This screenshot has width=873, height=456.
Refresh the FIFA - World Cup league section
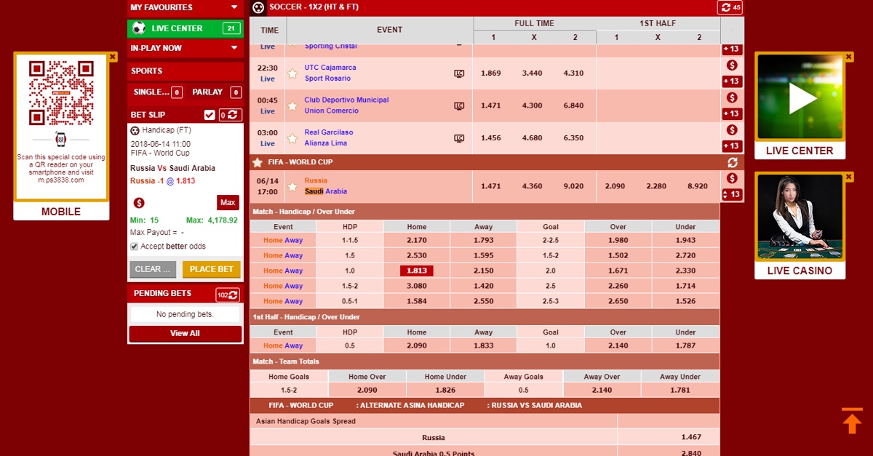coord(733,163)
